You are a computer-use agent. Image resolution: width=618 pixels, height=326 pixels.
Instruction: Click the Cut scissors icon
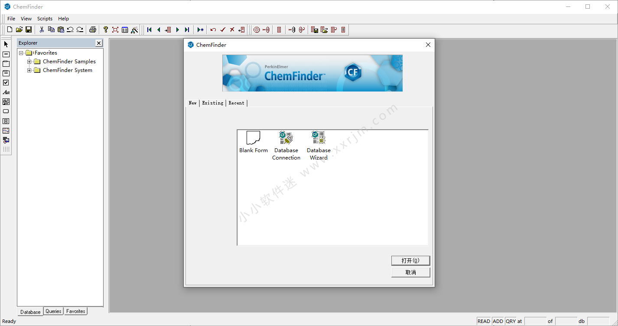tap(42, 29)
